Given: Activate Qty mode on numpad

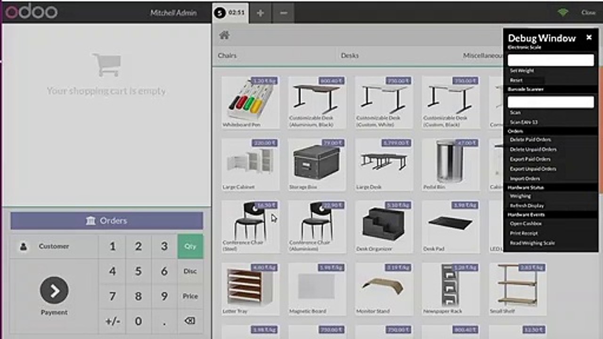Looking at the screenshot, I should [x=190, y=246].
